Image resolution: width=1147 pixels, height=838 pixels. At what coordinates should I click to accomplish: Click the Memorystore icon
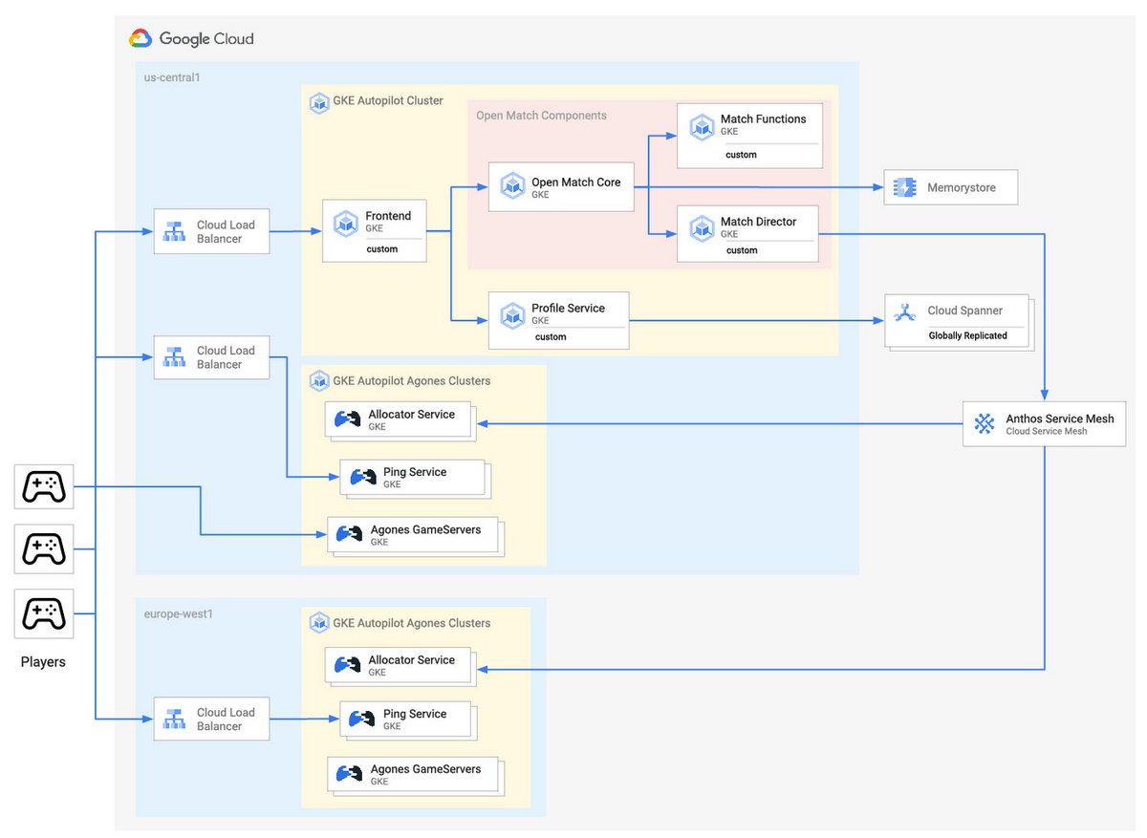point(903,187)
